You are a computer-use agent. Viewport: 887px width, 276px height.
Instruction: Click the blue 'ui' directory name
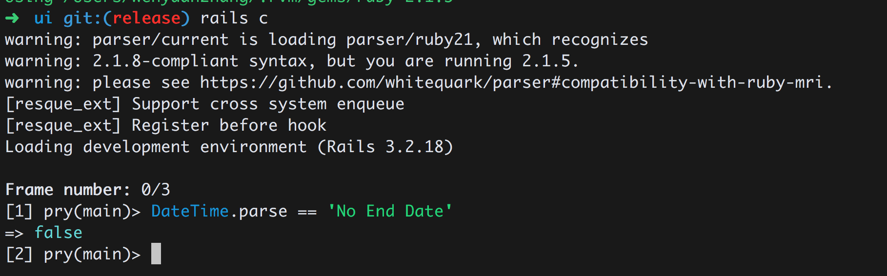pyautogui.click(x=43, y=19)
